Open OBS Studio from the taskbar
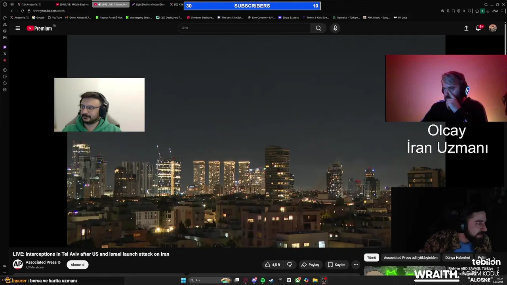Screen dimensions: 507x285 (x=324, y=280)
